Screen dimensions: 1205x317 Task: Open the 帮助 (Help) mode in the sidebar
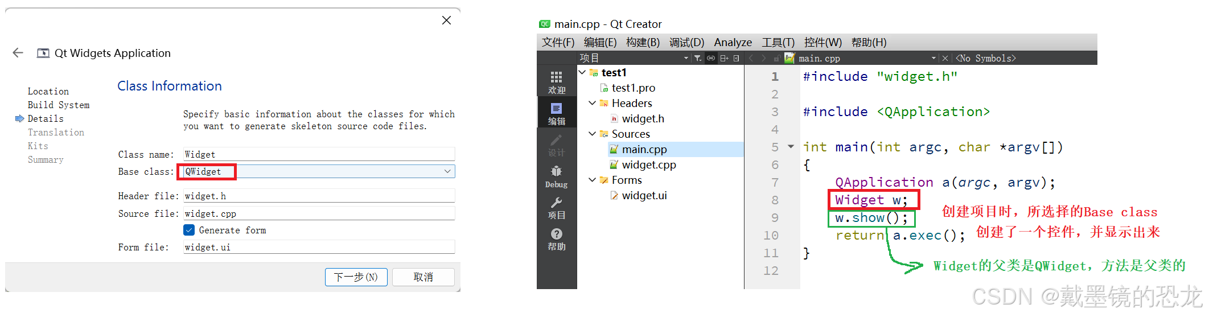[x=557, y=239]
